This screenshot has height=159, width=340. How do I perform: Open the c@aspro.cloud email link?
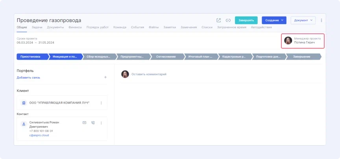point(39,135)
